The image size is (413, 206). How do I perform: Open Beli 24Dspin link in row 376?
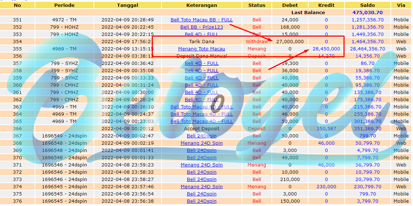point(202,201)
